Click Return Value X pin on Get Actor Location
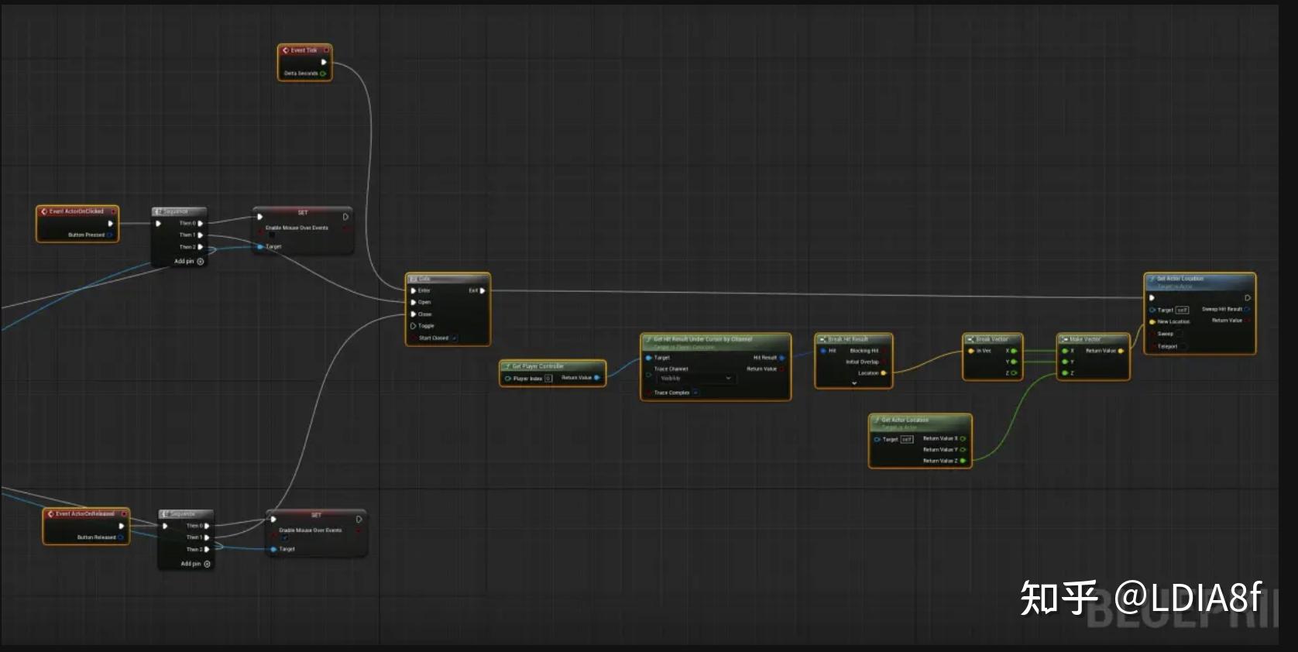This screenshot has width=1298, height=652. [963, 438]
